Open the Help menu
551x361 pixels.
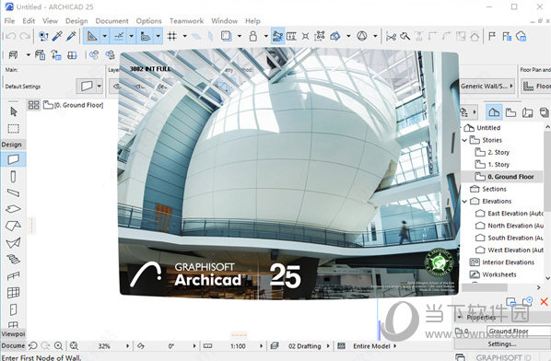252,20
